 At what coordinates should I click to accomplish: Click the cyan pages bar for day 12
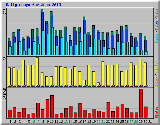[x=62, y=46]
